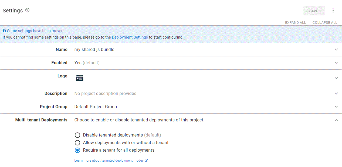
Task: Expand the Description section chevron
Action: [x=336, y=93]
